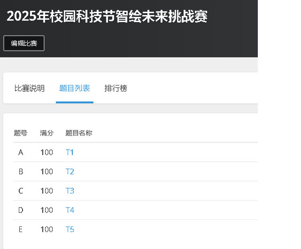Viewport: 301px width, 249px height.
Task: Click the 题号 column header
Action: pyautogui.click(x=21, y=133)
